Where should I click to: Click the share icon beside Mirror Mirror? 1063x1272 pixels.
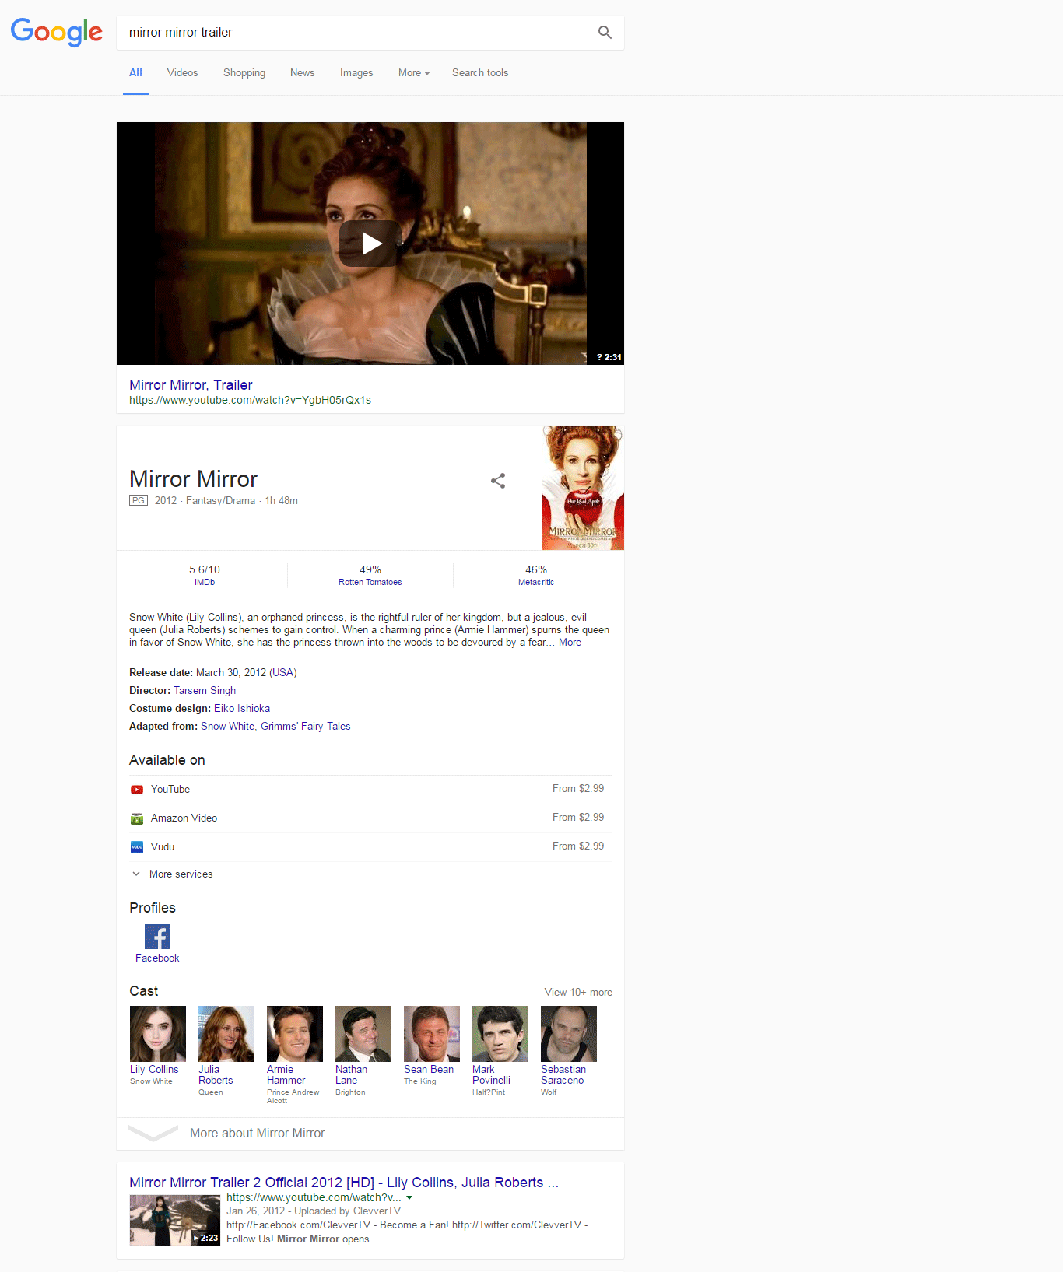coord(498,481)
